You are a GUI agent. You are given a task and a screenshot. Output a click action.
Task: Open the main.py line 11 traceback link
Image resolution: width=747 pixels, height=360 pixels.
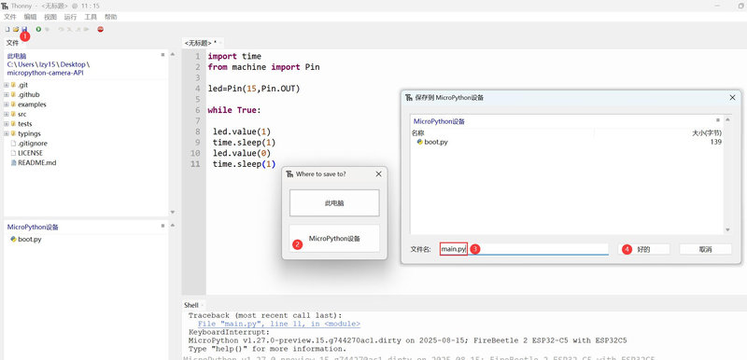(x=279, y=324)
